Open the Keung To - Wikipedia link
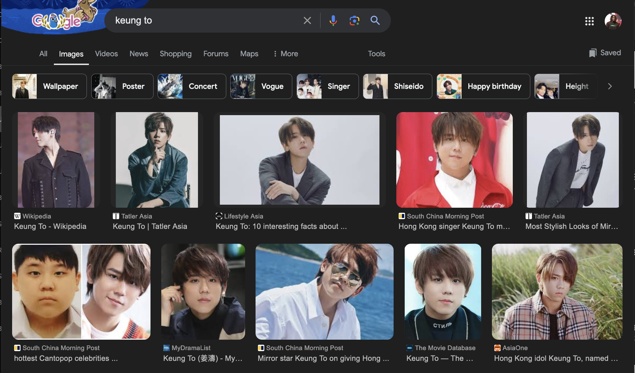This screenshot has height=373, width=635. coord(50,227)
